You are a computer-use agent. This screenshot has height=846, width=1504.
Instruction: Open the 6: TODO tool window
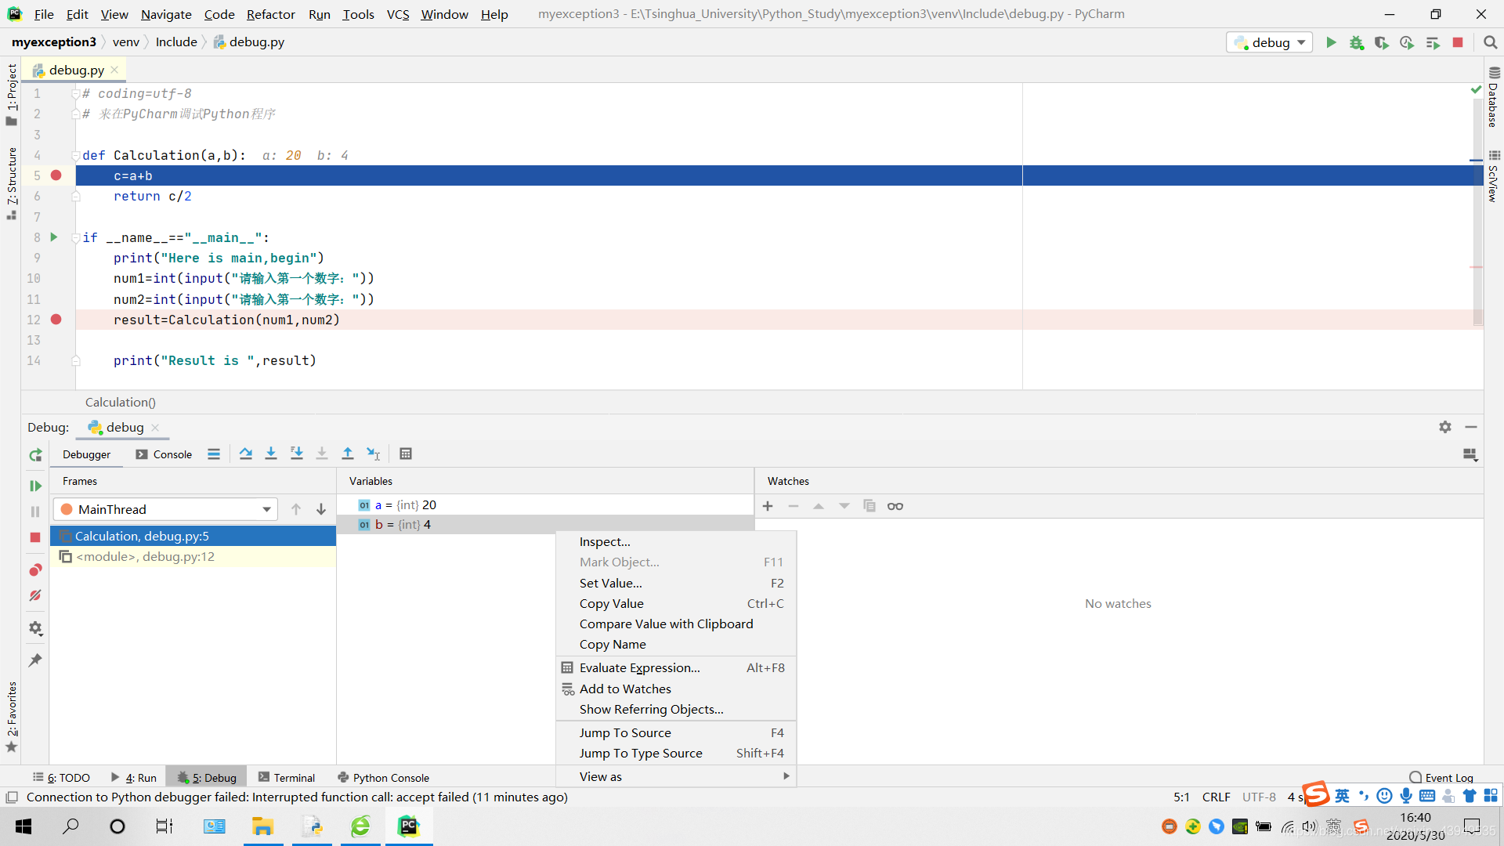tap(62, 778)
